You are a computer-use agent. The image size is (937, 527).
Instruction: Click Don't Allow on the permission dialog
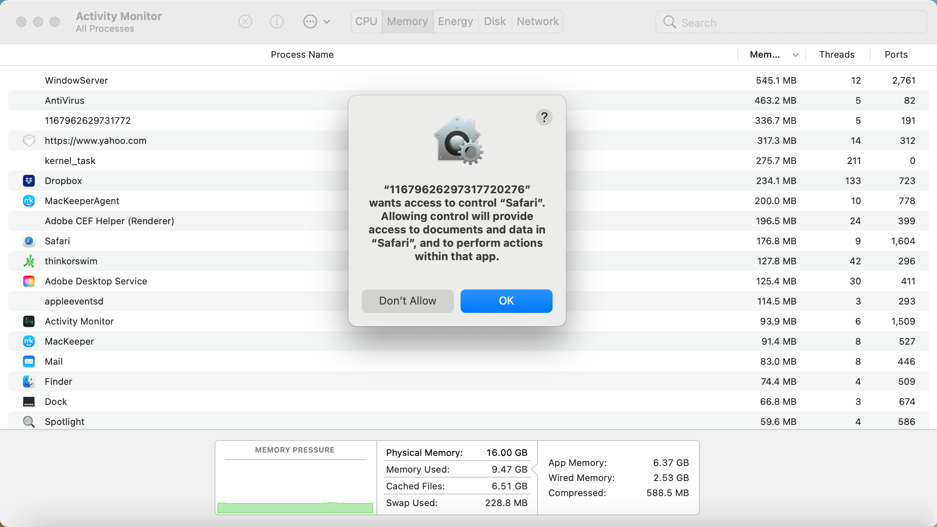pyautogui.click(x=407, y=300)
